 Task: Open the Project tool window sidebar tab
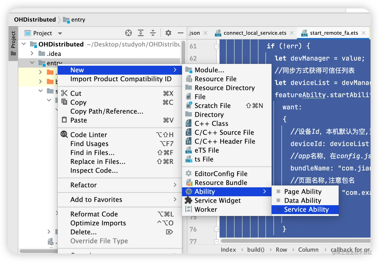click(13, 43)
